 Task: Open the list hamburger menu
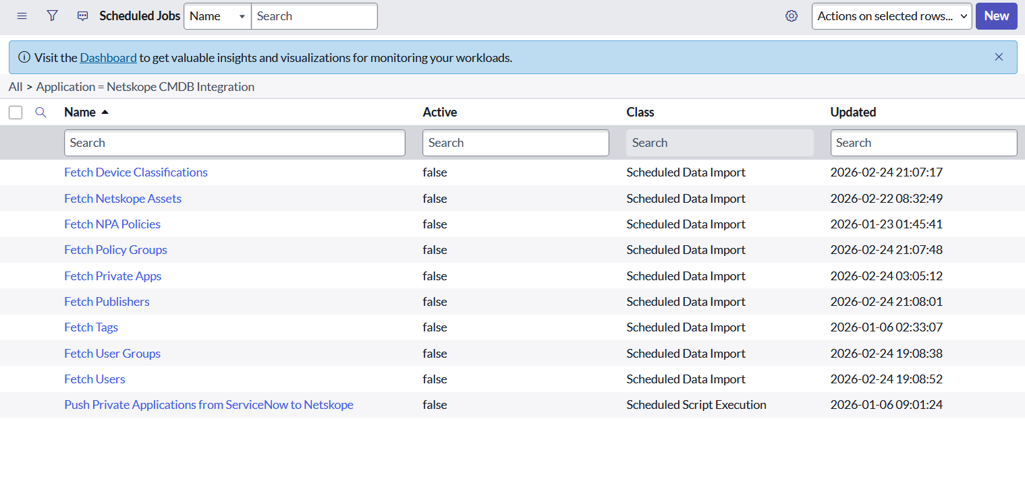point(22,16)
